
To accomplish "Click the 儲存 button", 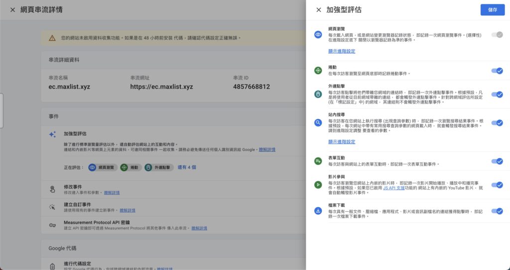I will point(493,10).
